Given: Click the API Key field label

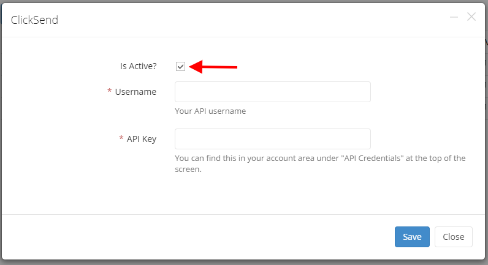Looking at the screenshot, I should pos(141,139).
